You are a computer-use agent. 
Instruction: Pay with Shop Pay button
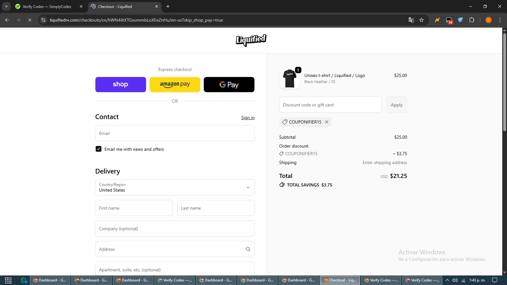(121, 84)
